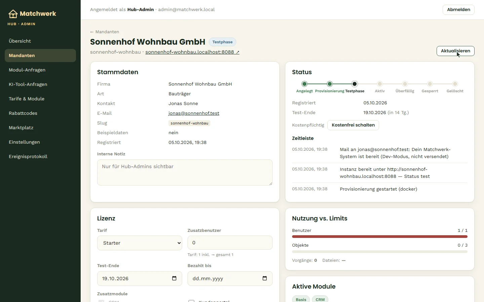484x302 pixels.
Task: Open Marktplatz in the sidebar
Action: pos(40,128)
